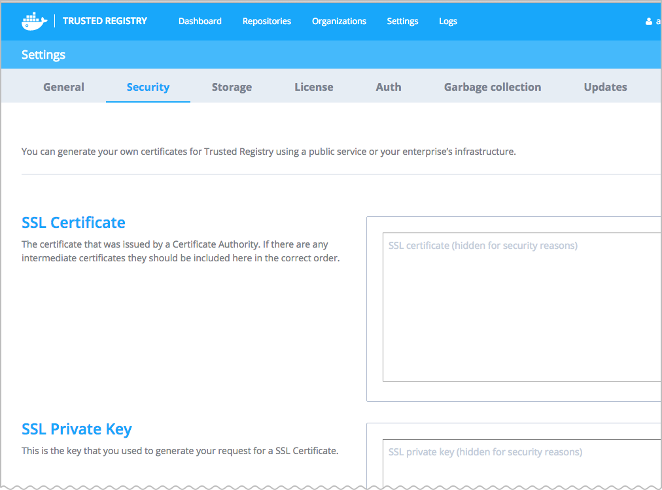Open the Storage settings tab

[232, 87]
